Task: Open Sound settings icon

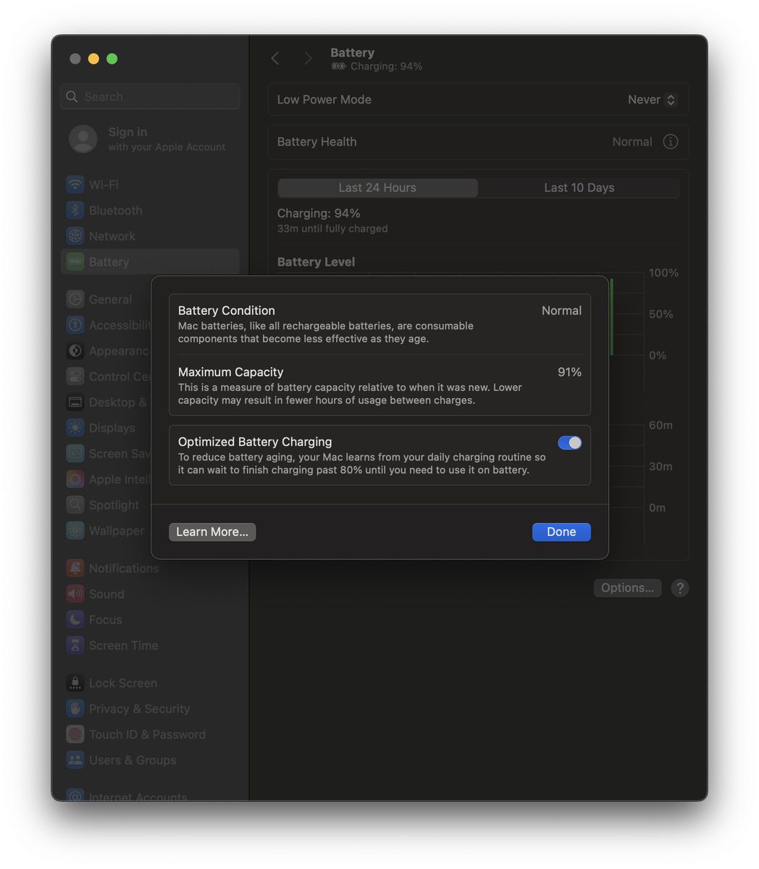Action: pyautogui.click(x=75, y=594)
